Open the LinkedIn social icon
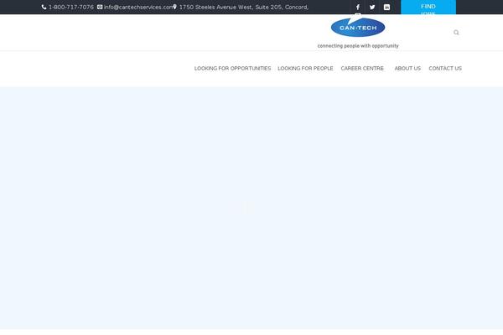The width and height of the screenshot is (503, 335). point(386,7)
